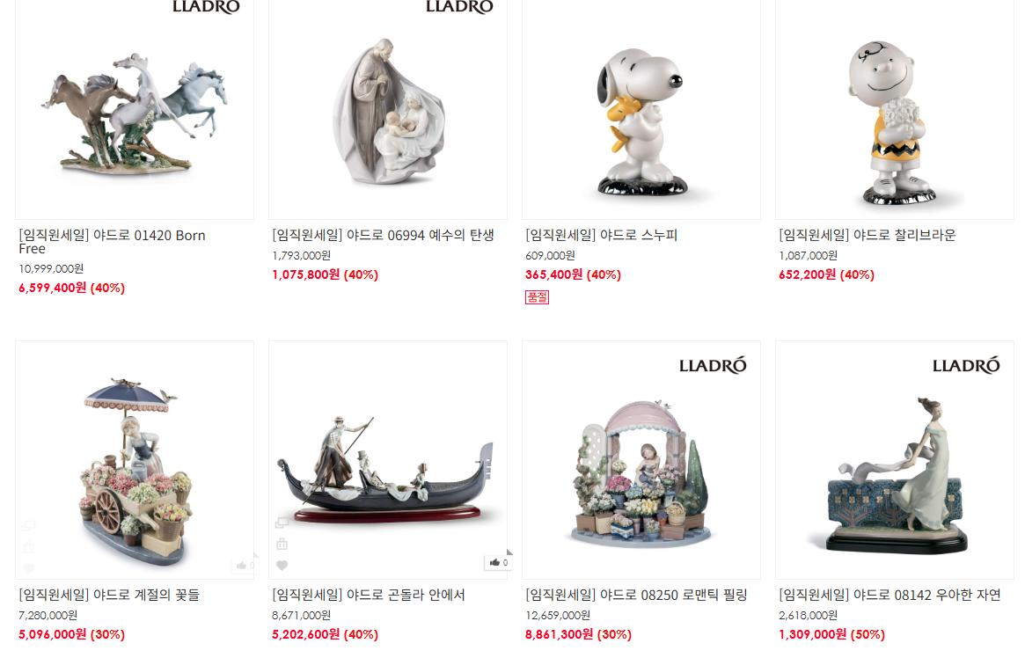Open the Nativity figurine product image
The image size is (1025, 658).
pos(388,109)
